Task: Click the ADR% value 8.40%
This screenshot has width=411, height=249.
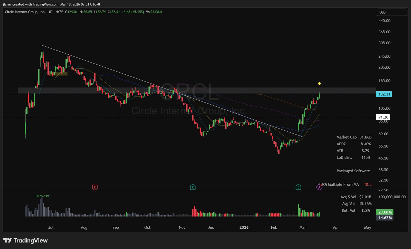Action: 366,144
